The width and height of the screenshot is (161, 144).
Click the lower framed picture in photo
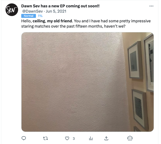click(x=139, y=109)
